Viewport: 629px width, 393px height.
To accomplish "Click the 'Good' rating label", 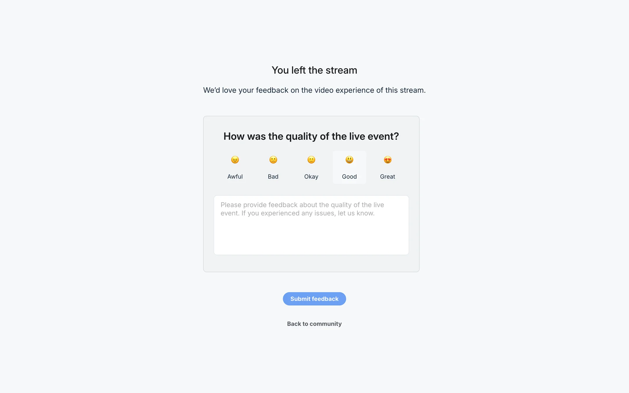I will point(349,177).
